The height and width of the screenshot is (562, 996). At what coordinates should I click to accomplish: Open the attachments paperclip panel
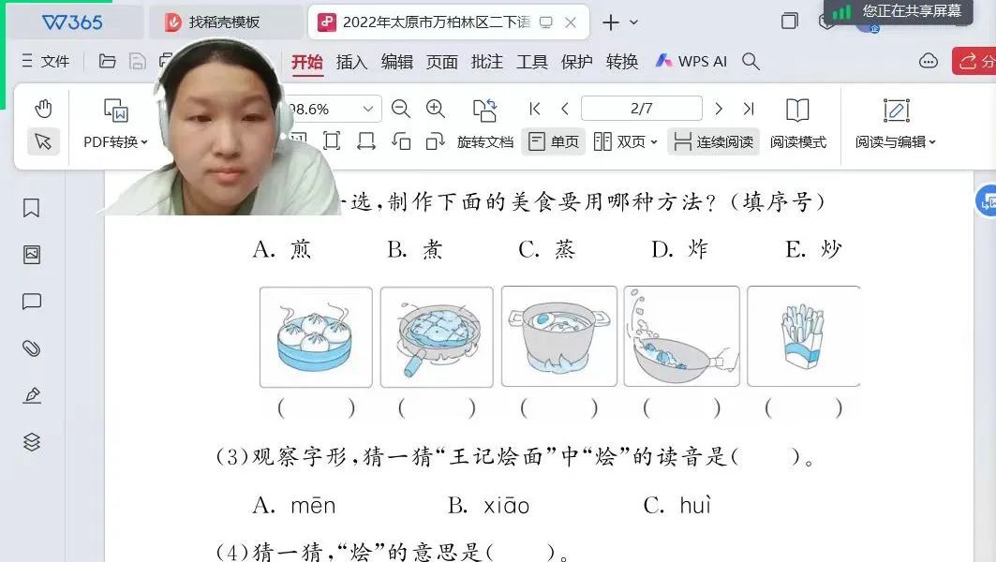[x=32, y=348]
